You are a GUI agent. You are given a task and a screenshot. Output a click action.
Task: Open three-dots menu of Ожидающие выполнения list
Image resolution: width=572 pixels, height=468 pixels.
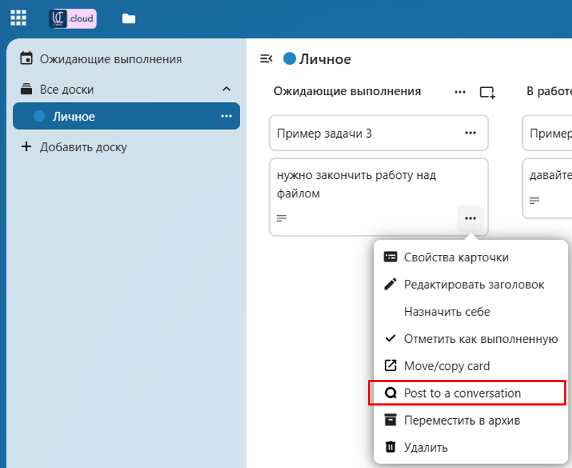tap(460, 92)
